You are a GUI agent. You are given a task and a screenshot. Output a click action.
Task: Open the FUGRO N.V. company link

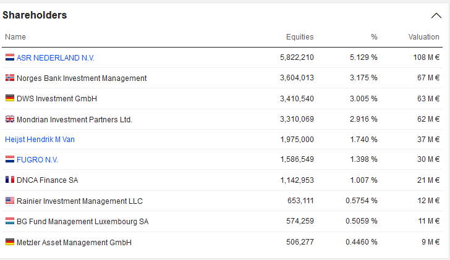click(x=37, y=160)
